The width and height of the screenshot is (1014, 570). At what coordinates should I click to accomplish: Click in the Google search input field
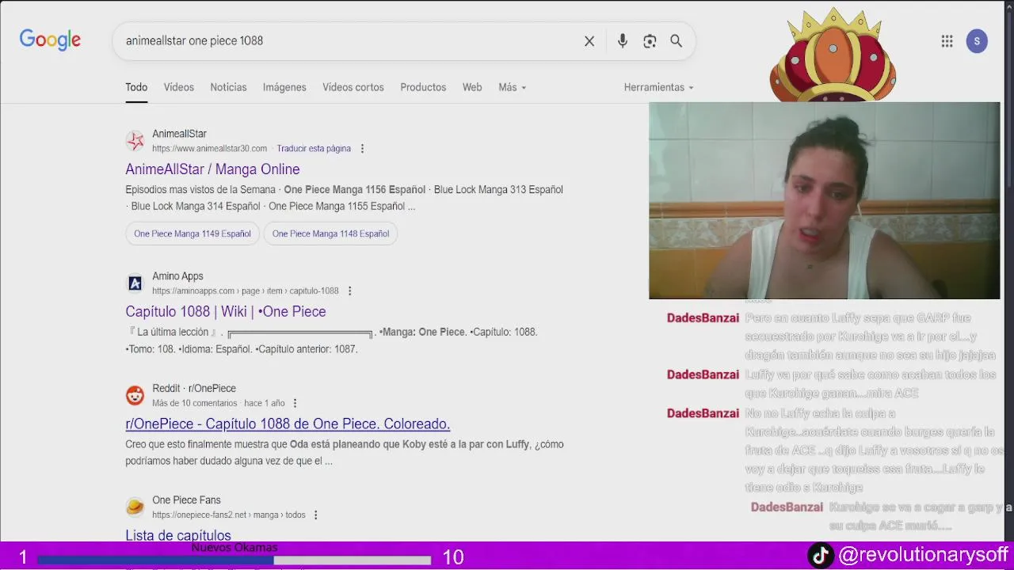coord(349,41)
